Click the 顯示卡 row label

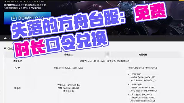18,88
